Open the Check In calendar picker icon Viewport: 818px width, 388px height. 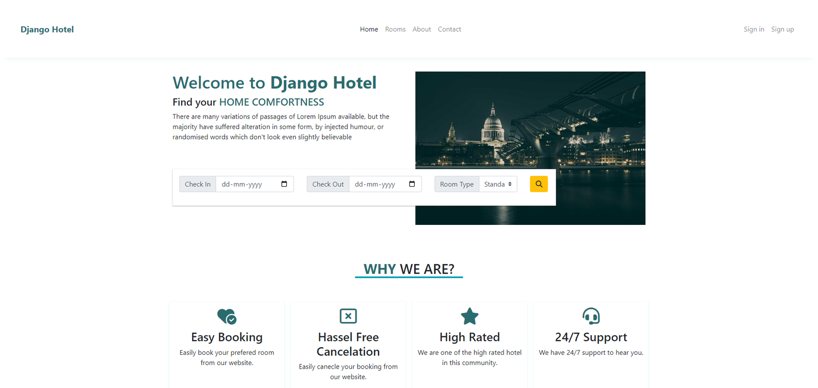pyautogui.click(x=284, y=184)
